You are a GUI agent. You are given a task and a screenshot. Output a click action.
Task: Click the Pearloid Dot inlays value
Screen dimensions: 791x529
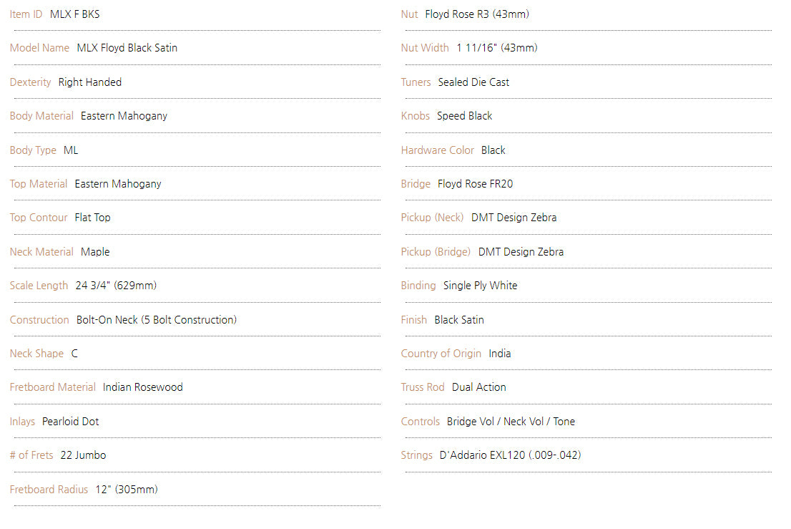point(71,422)
